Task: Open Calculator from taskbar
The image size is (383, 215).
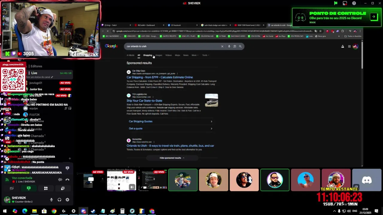Action: 122,211
